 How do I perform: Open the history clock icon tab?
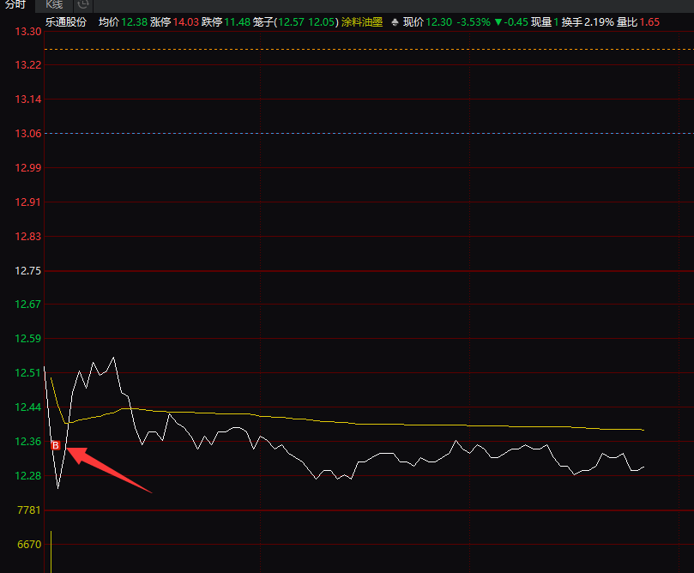[83, 5]
